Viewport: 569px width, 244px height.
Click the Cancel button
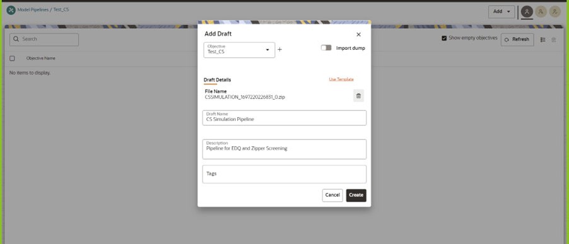(x=332, y=195)
